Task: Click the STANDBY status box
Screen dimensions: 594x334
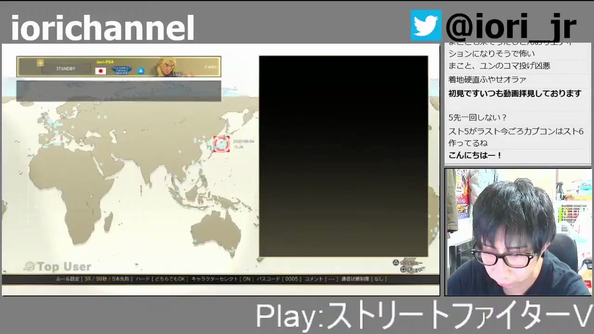Action: coord(65,69)
